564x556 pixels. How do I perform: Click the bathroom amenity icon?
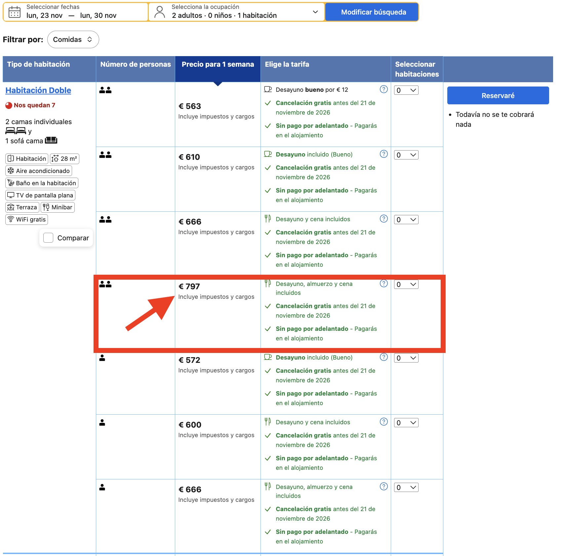tap(11, 183)
